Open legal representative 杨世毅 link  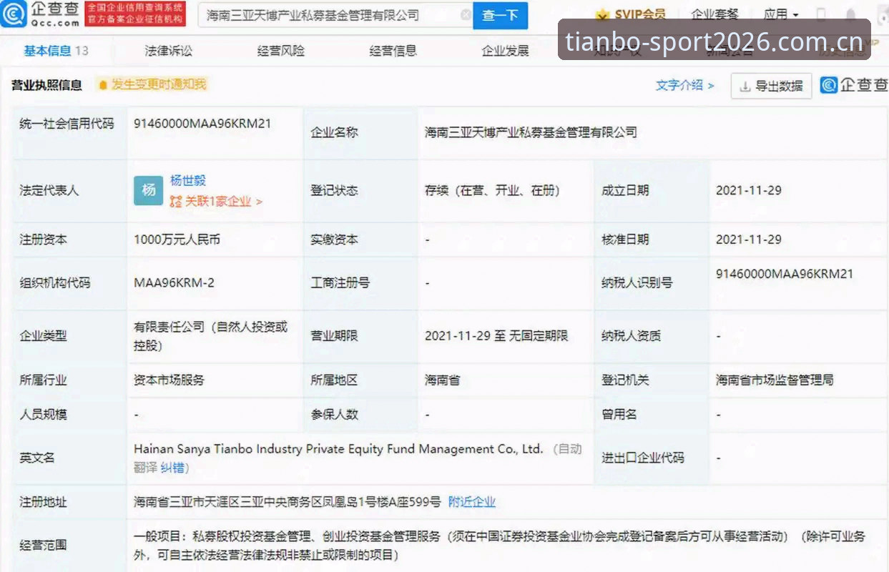click(x=188, y=180)
